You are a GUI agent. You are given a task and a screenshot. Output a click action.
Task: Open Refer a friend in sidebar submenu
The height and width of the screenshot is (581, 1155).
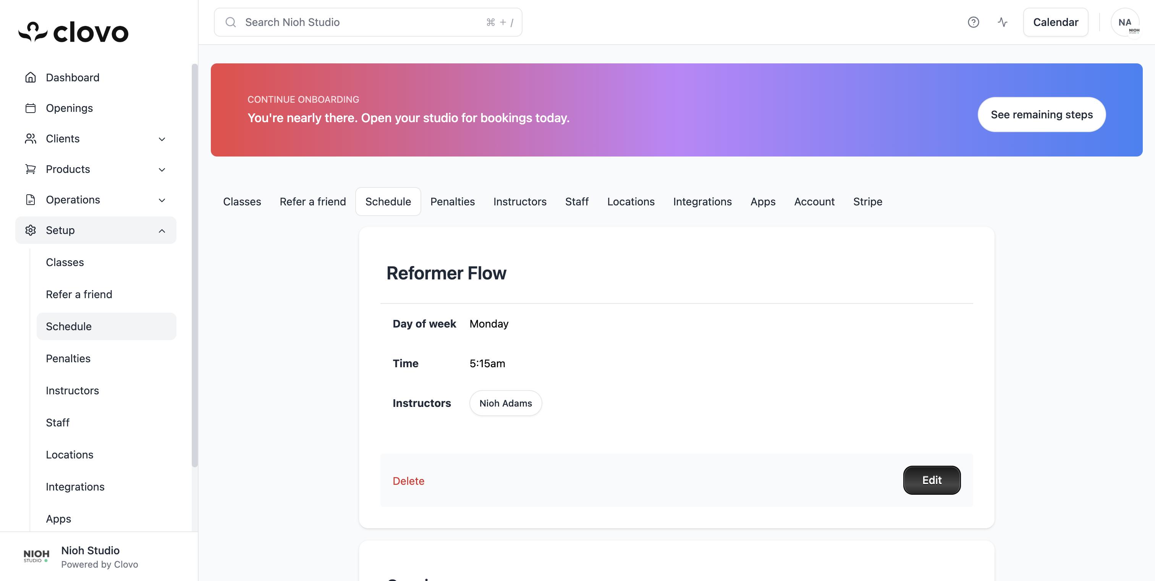click(107, 294)
